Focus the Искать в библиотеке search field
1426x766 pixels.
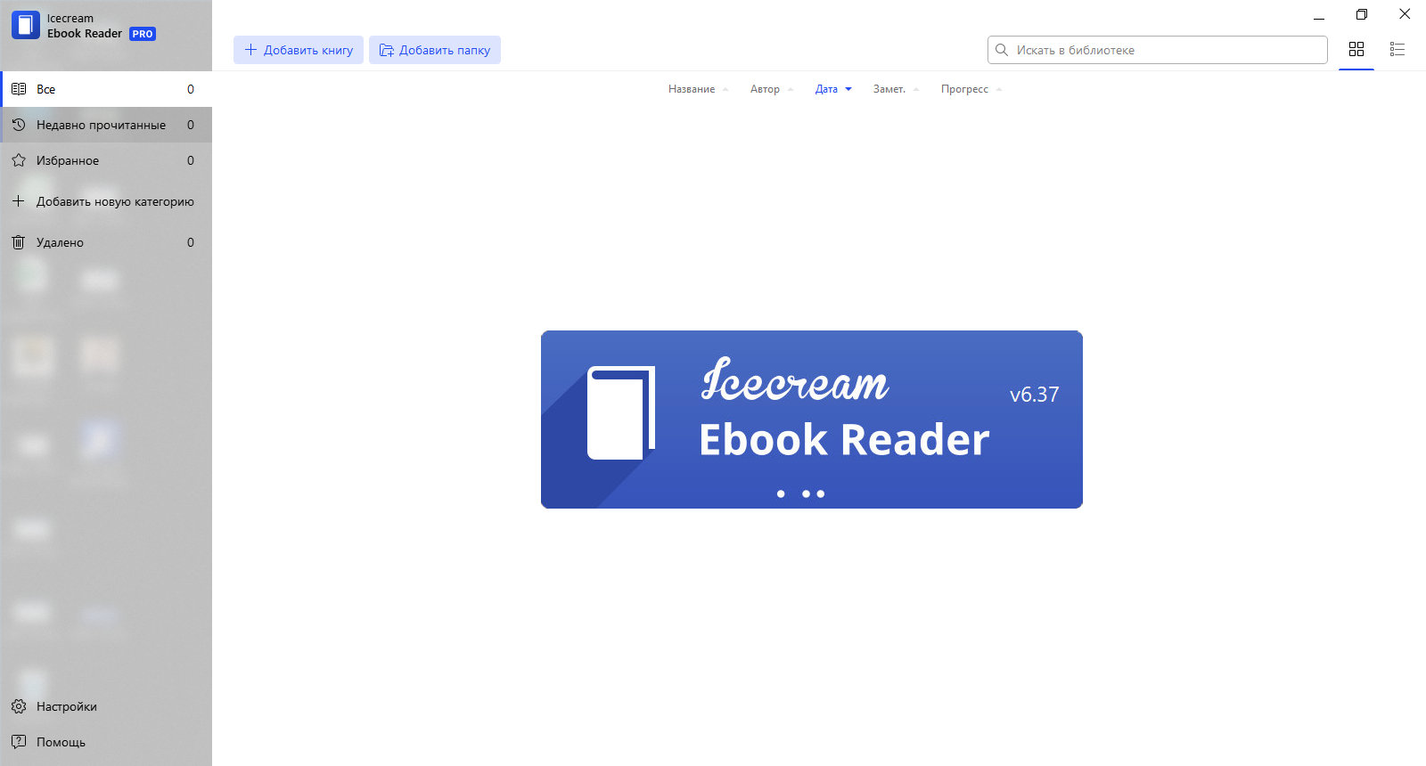click(x=1158, y=50)
